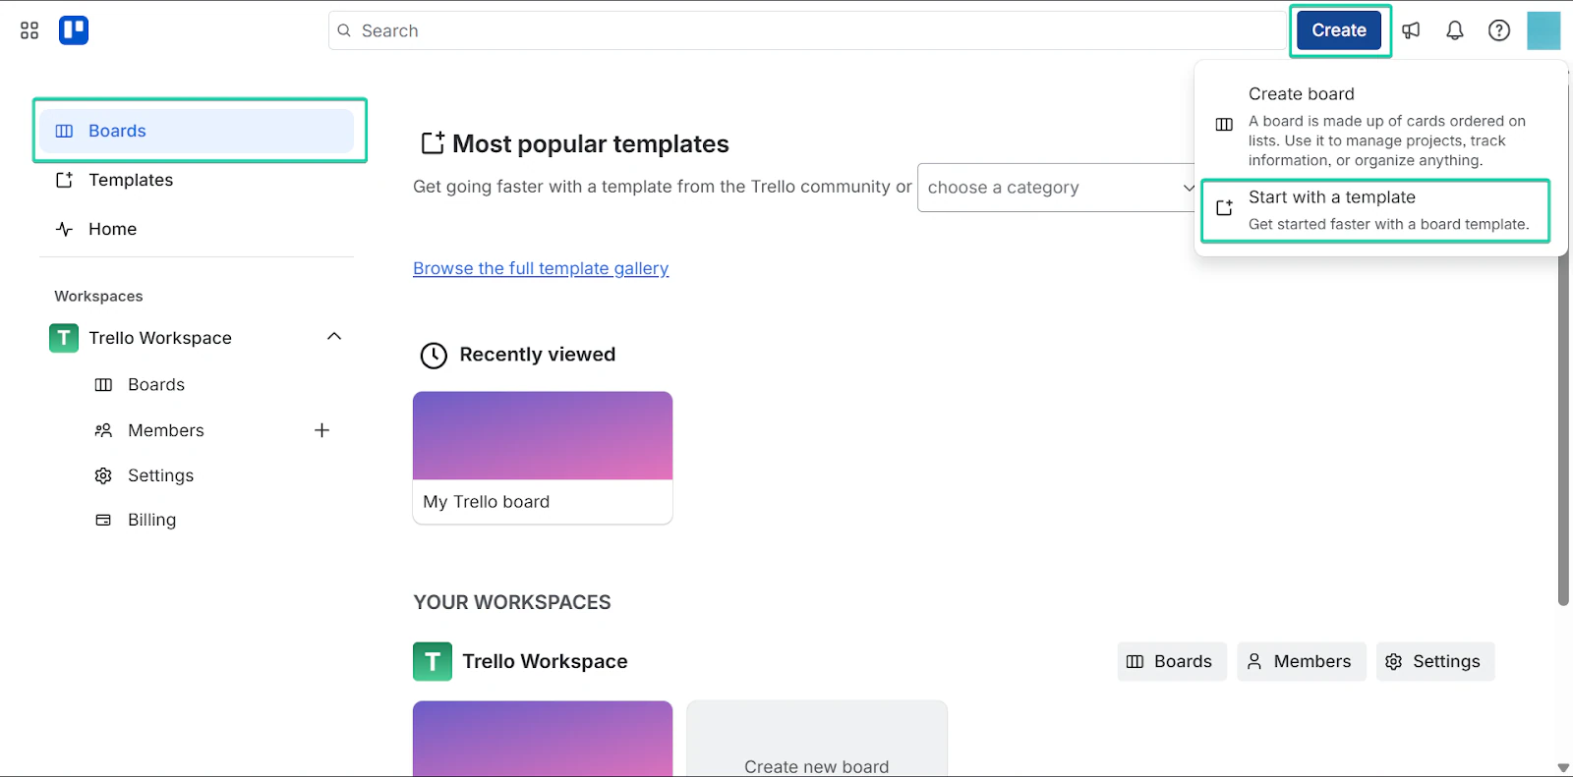Click the Trello Workspace green T icon in sidebar
1573x777 pixels.
64,338
